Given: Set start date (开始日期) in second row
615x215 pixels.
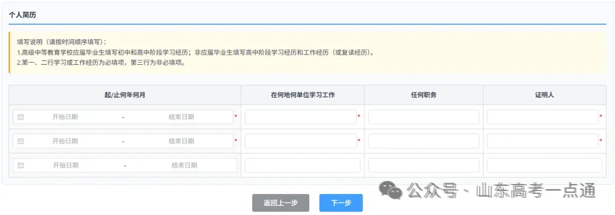Looking at the screenshot, I should [65, 141].
